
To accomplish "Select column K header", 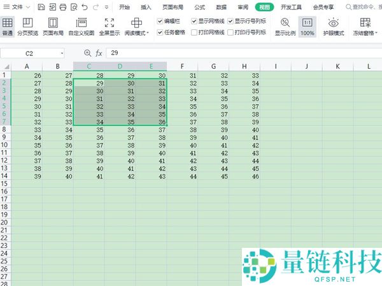I will (337, 66).
